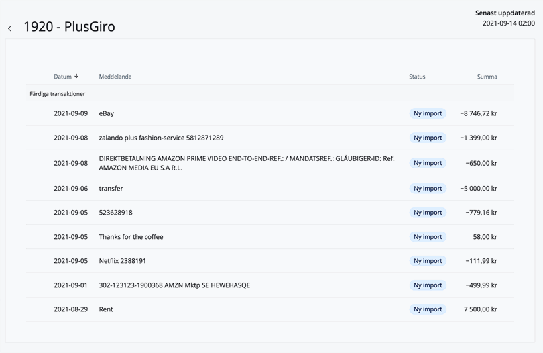This screenshot has height=353, width=543.
Task: Click the Status column header
Action: [417, 77]
